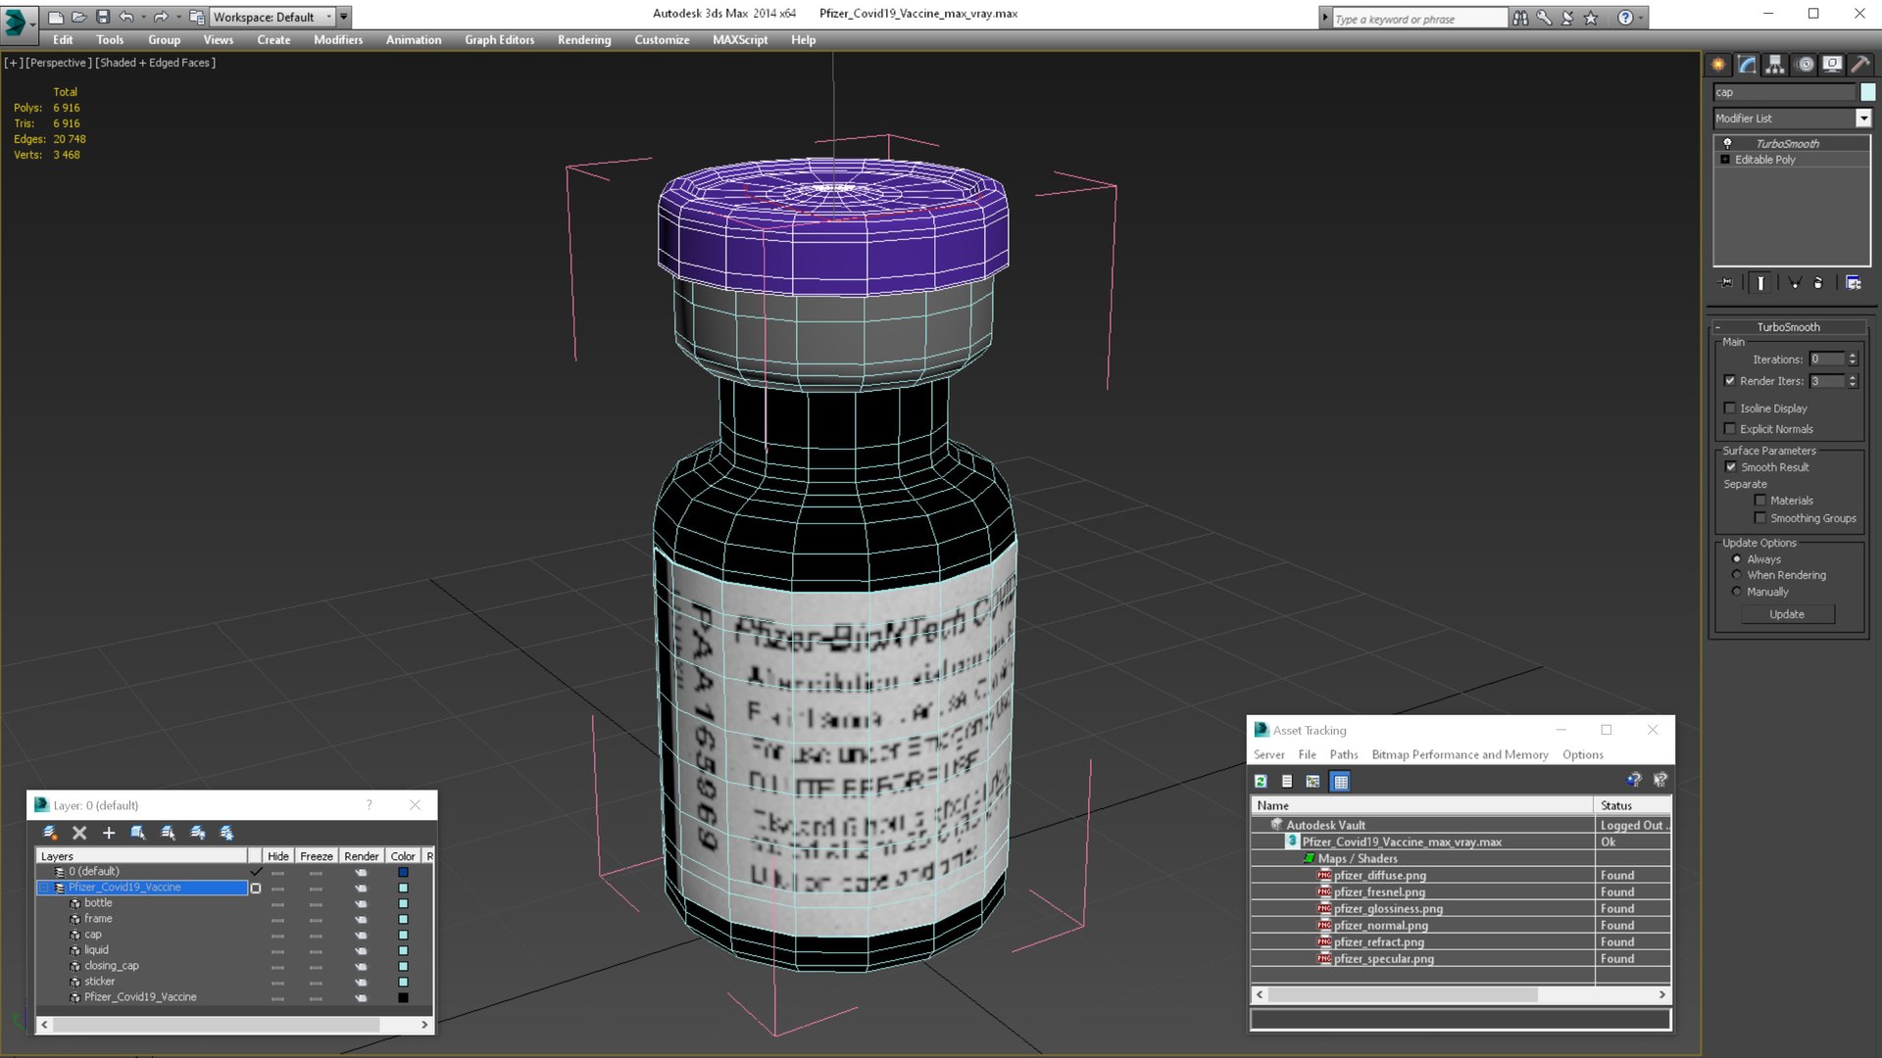This screenshot has width=1882, height=1058.
Task: Collapse the TurboSmooth rollout header
Action: point(1788,327)
